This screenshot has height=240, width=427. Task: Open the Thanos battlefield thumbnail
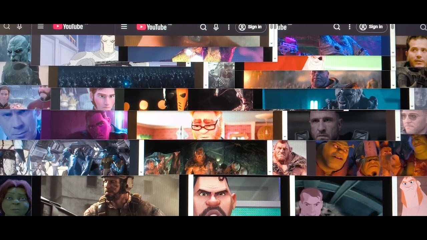click(312, 79)
